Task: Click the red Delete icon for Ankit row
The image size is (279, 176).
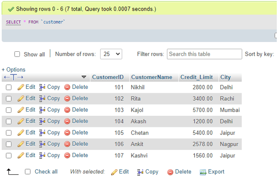Action: (67, 144)
